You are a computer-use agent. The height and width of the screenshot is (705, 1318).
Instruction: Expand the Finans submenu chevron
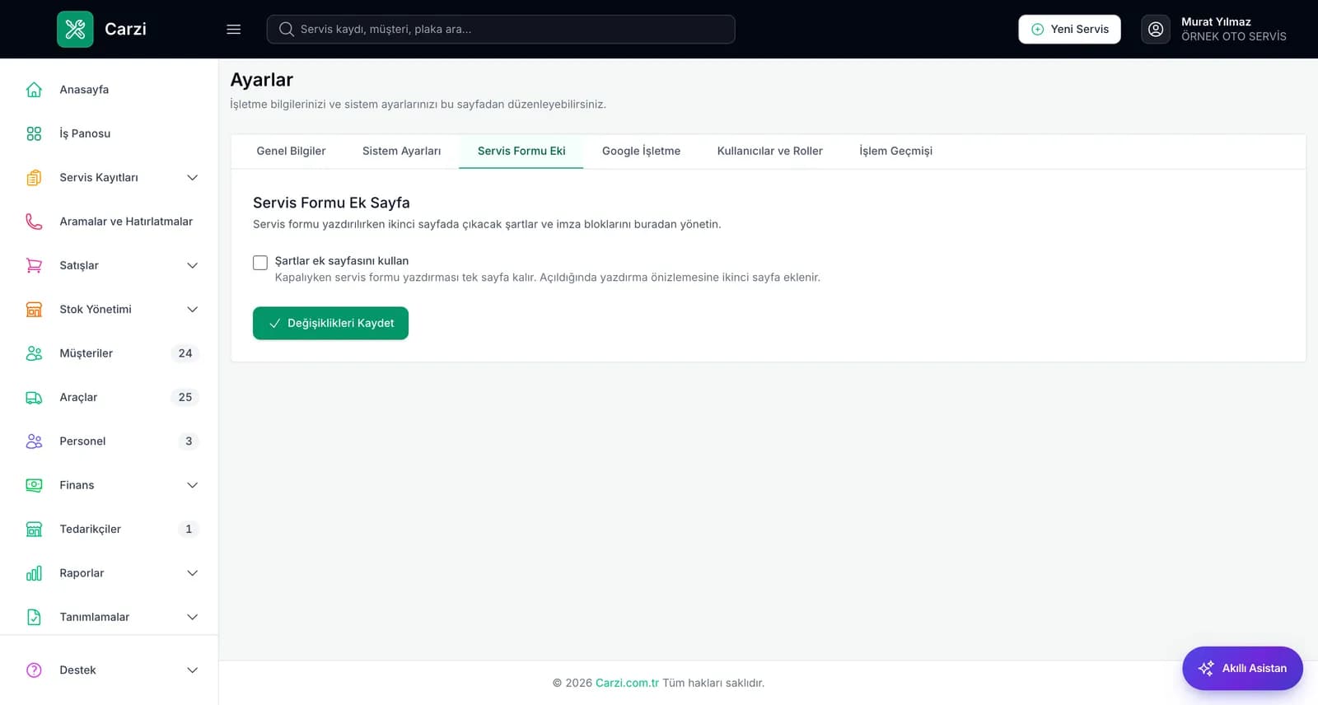coord(192,485)
